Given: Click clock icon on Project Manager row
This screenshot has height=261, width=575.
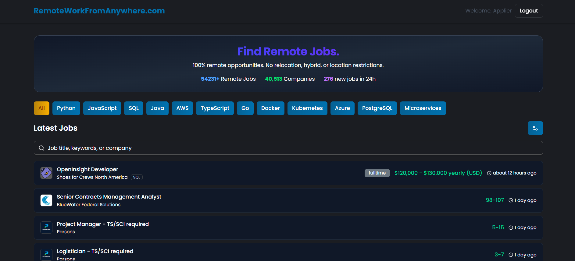Looking at the screenshot, I should click(x=511, y=227).
